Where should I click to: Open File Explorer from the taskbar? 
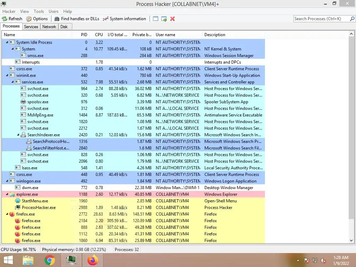tap(28, 260)
